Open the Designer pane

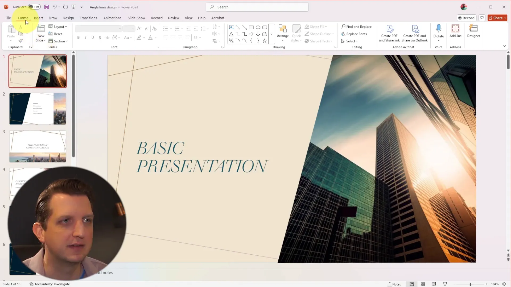tap(473, 31)
